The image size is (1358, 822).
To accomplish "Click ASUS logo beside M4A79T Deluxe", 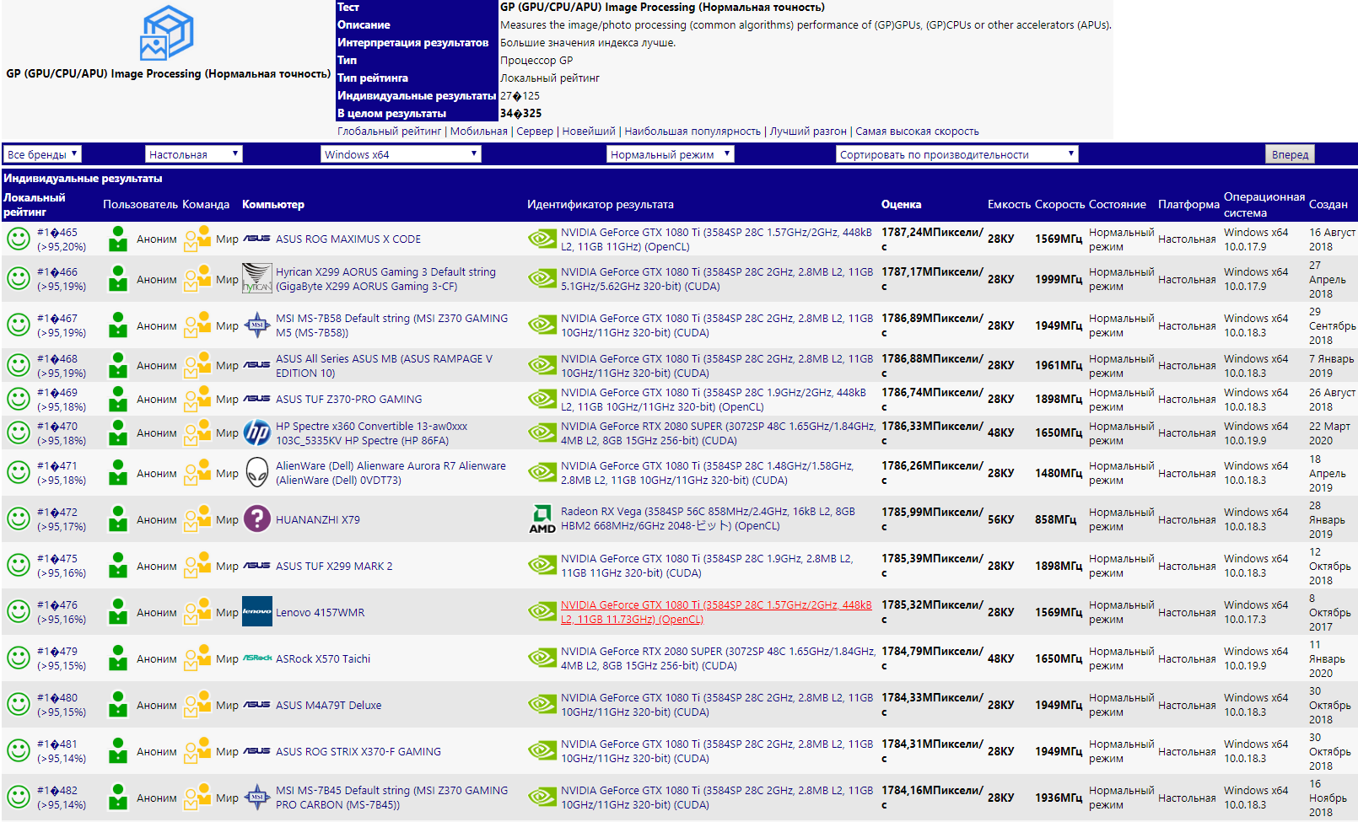I will tap(257, 705).
